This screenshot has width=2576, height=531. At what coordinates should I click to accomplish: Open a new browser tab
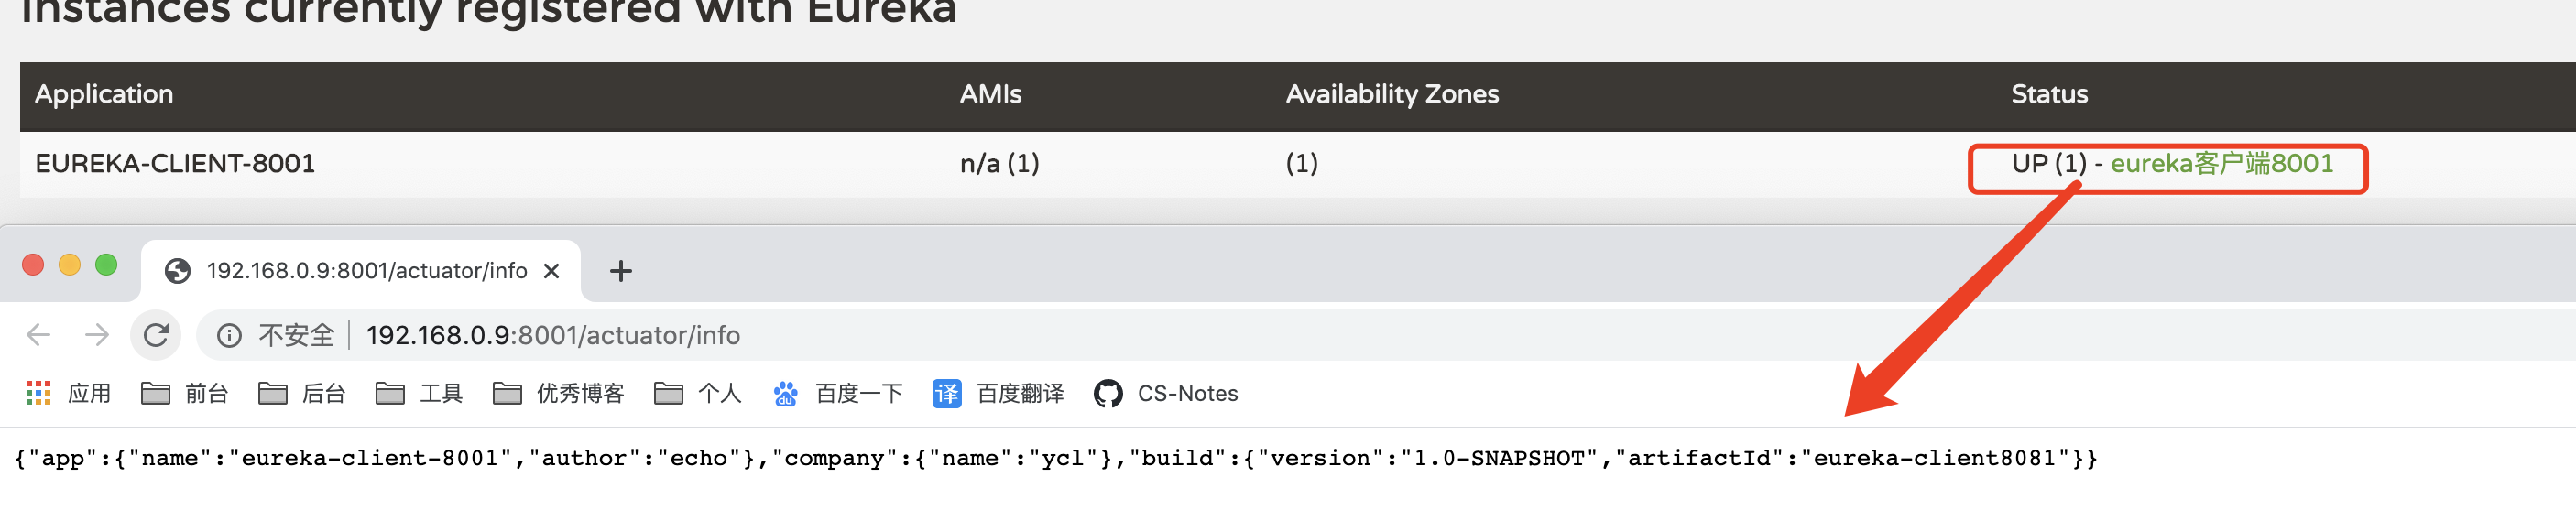[x=621, y=271]
